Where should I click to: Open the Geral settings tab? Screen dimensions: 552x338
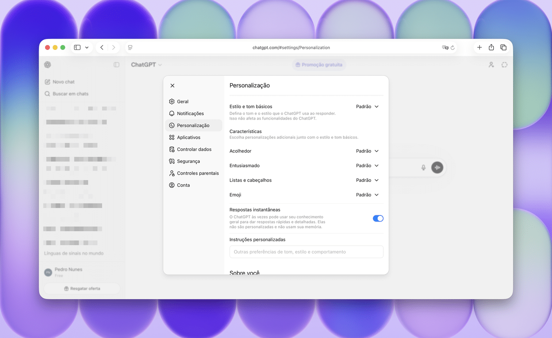(x=182, y=102)
